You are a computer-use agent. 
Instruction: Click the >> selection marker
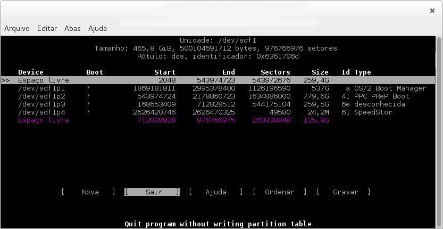pos(5,80)
